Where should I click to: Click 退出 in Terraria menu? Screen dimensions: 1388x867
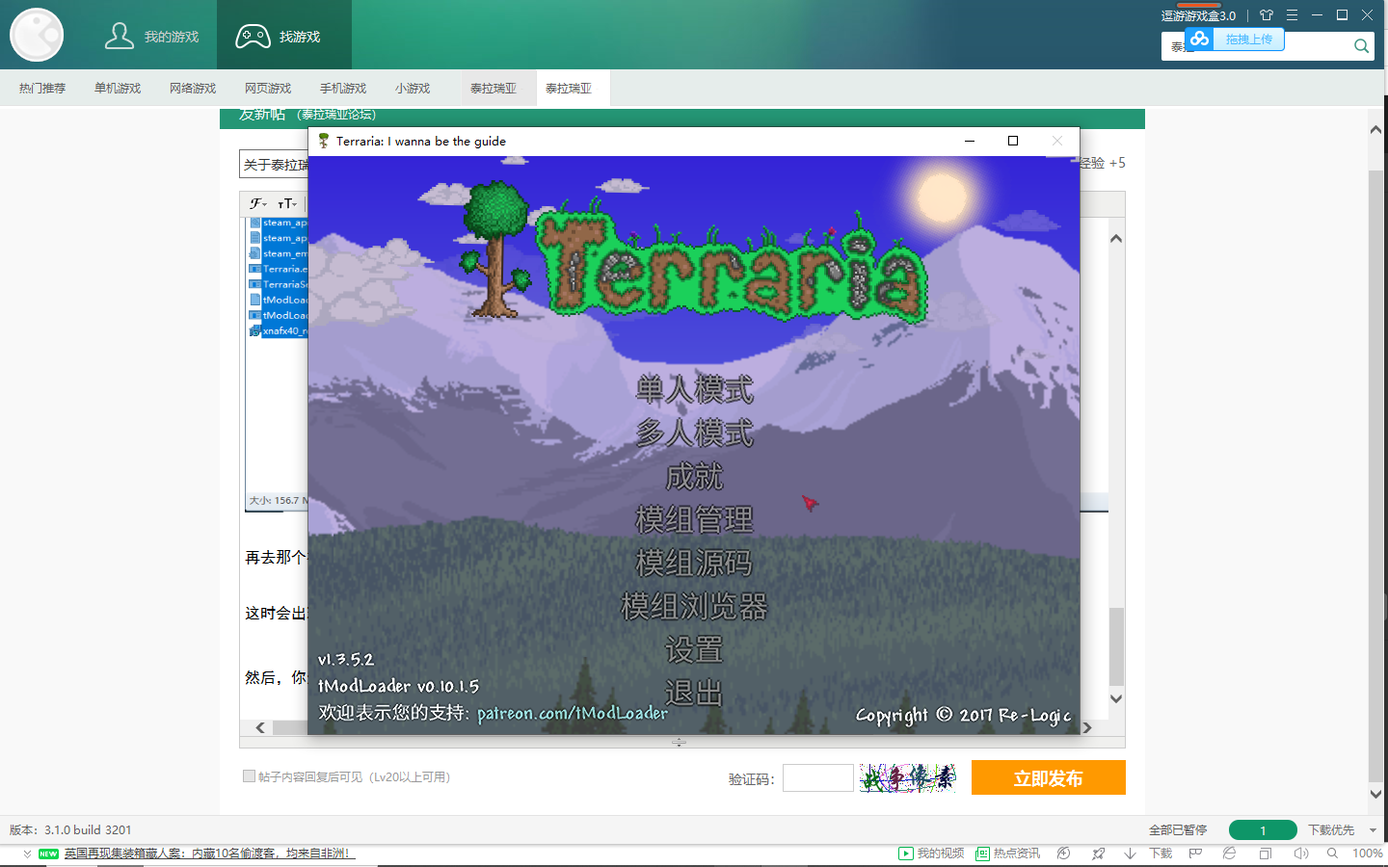(694, 694)
